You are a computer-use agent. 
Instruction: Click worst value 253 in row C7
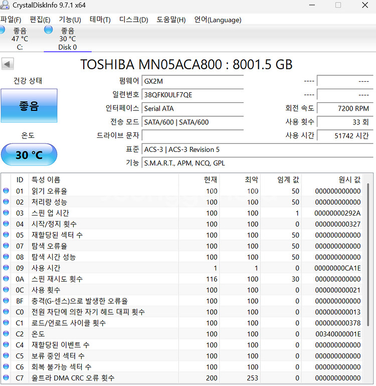point(253,378)
